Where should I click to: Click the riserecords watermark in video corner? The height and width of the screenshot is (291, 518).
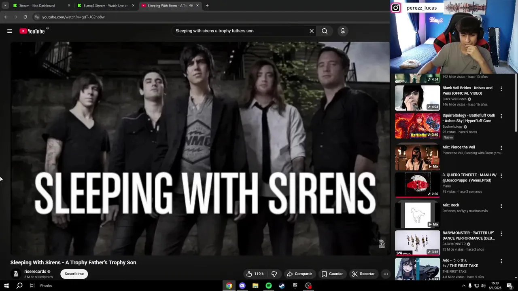coord(381,244)
